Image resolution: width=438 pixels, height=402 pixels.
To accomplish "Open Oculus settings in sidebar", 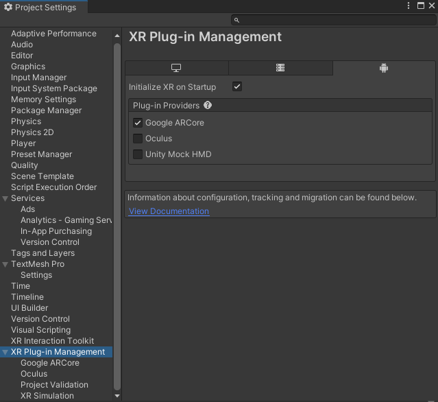I will [34, 374].
